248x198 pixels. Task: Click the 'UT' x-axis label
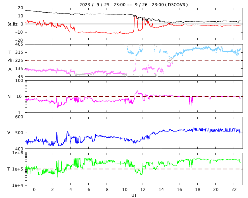(134, 195)
